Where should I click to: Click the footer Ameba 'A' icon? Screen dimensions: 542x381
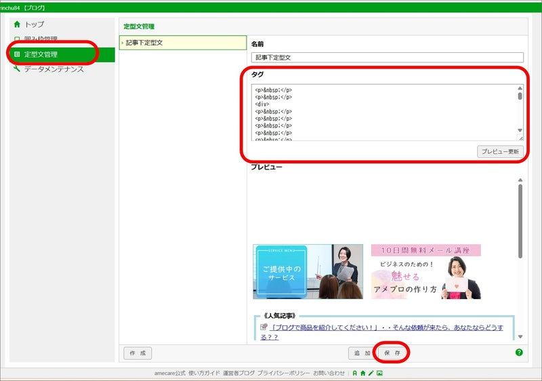point(354,373)
